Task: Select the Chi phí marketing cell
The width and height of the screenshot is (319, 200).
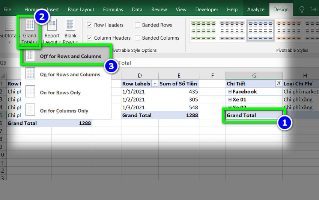Action: click(x=301, y=92)
